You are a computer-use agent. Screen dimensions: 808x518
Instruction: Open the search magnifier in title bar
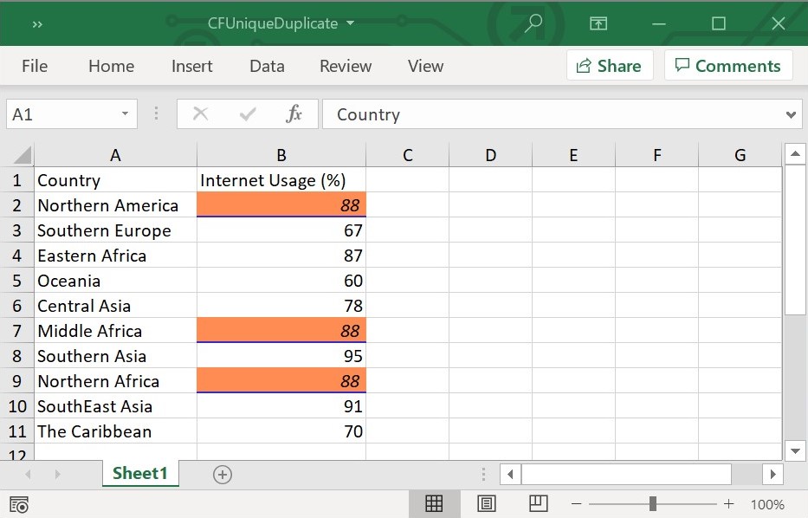point(533,23)
